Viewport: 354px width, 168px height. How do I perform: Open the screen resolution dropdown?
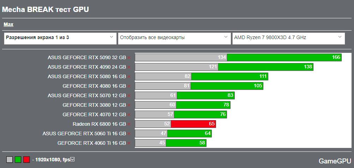[60, 38]
